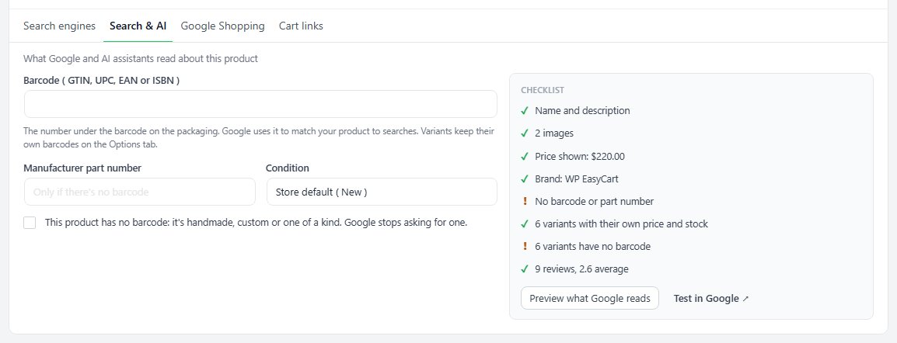Open the Condition dropdown
897x343 pixels.
[382, 192]
